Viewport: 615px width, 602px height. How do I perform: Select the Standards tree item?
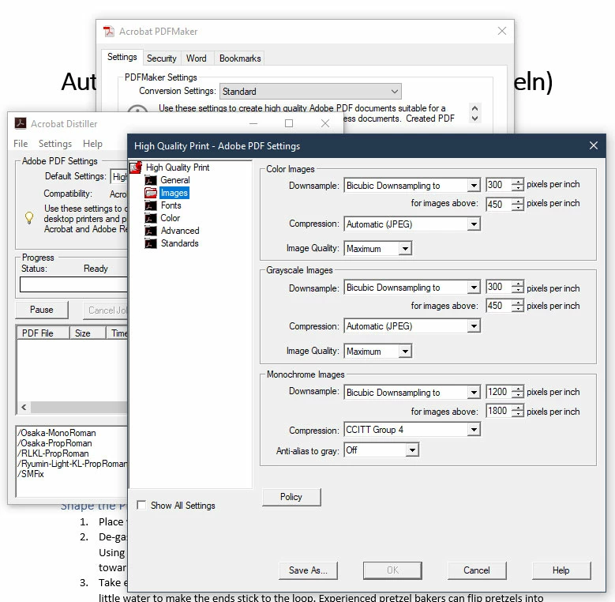[180, 243]
